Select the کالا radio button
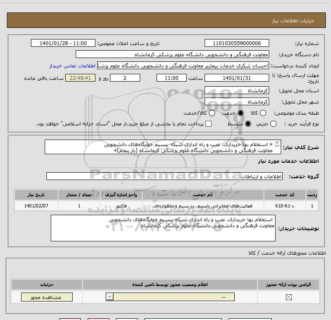 [263, 113]
